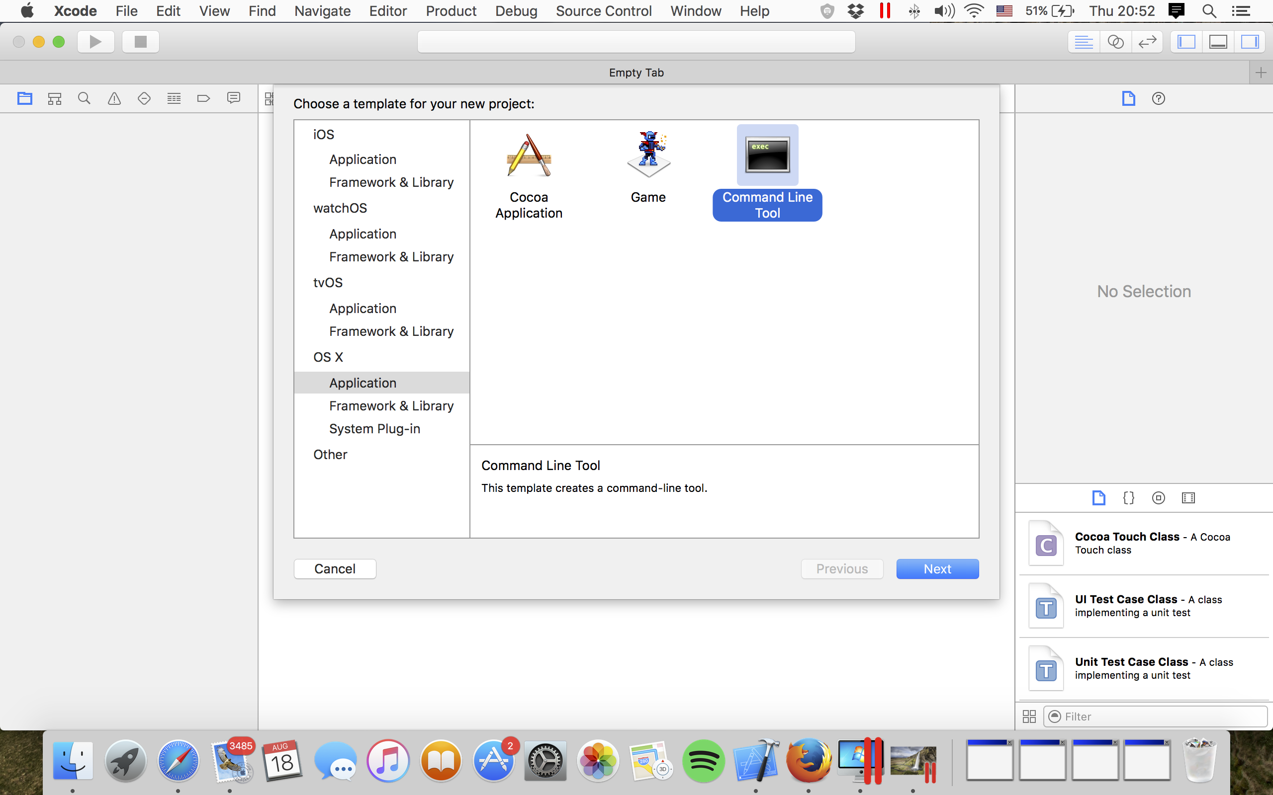Select Framework & Library under tvOS

point(391,332)
